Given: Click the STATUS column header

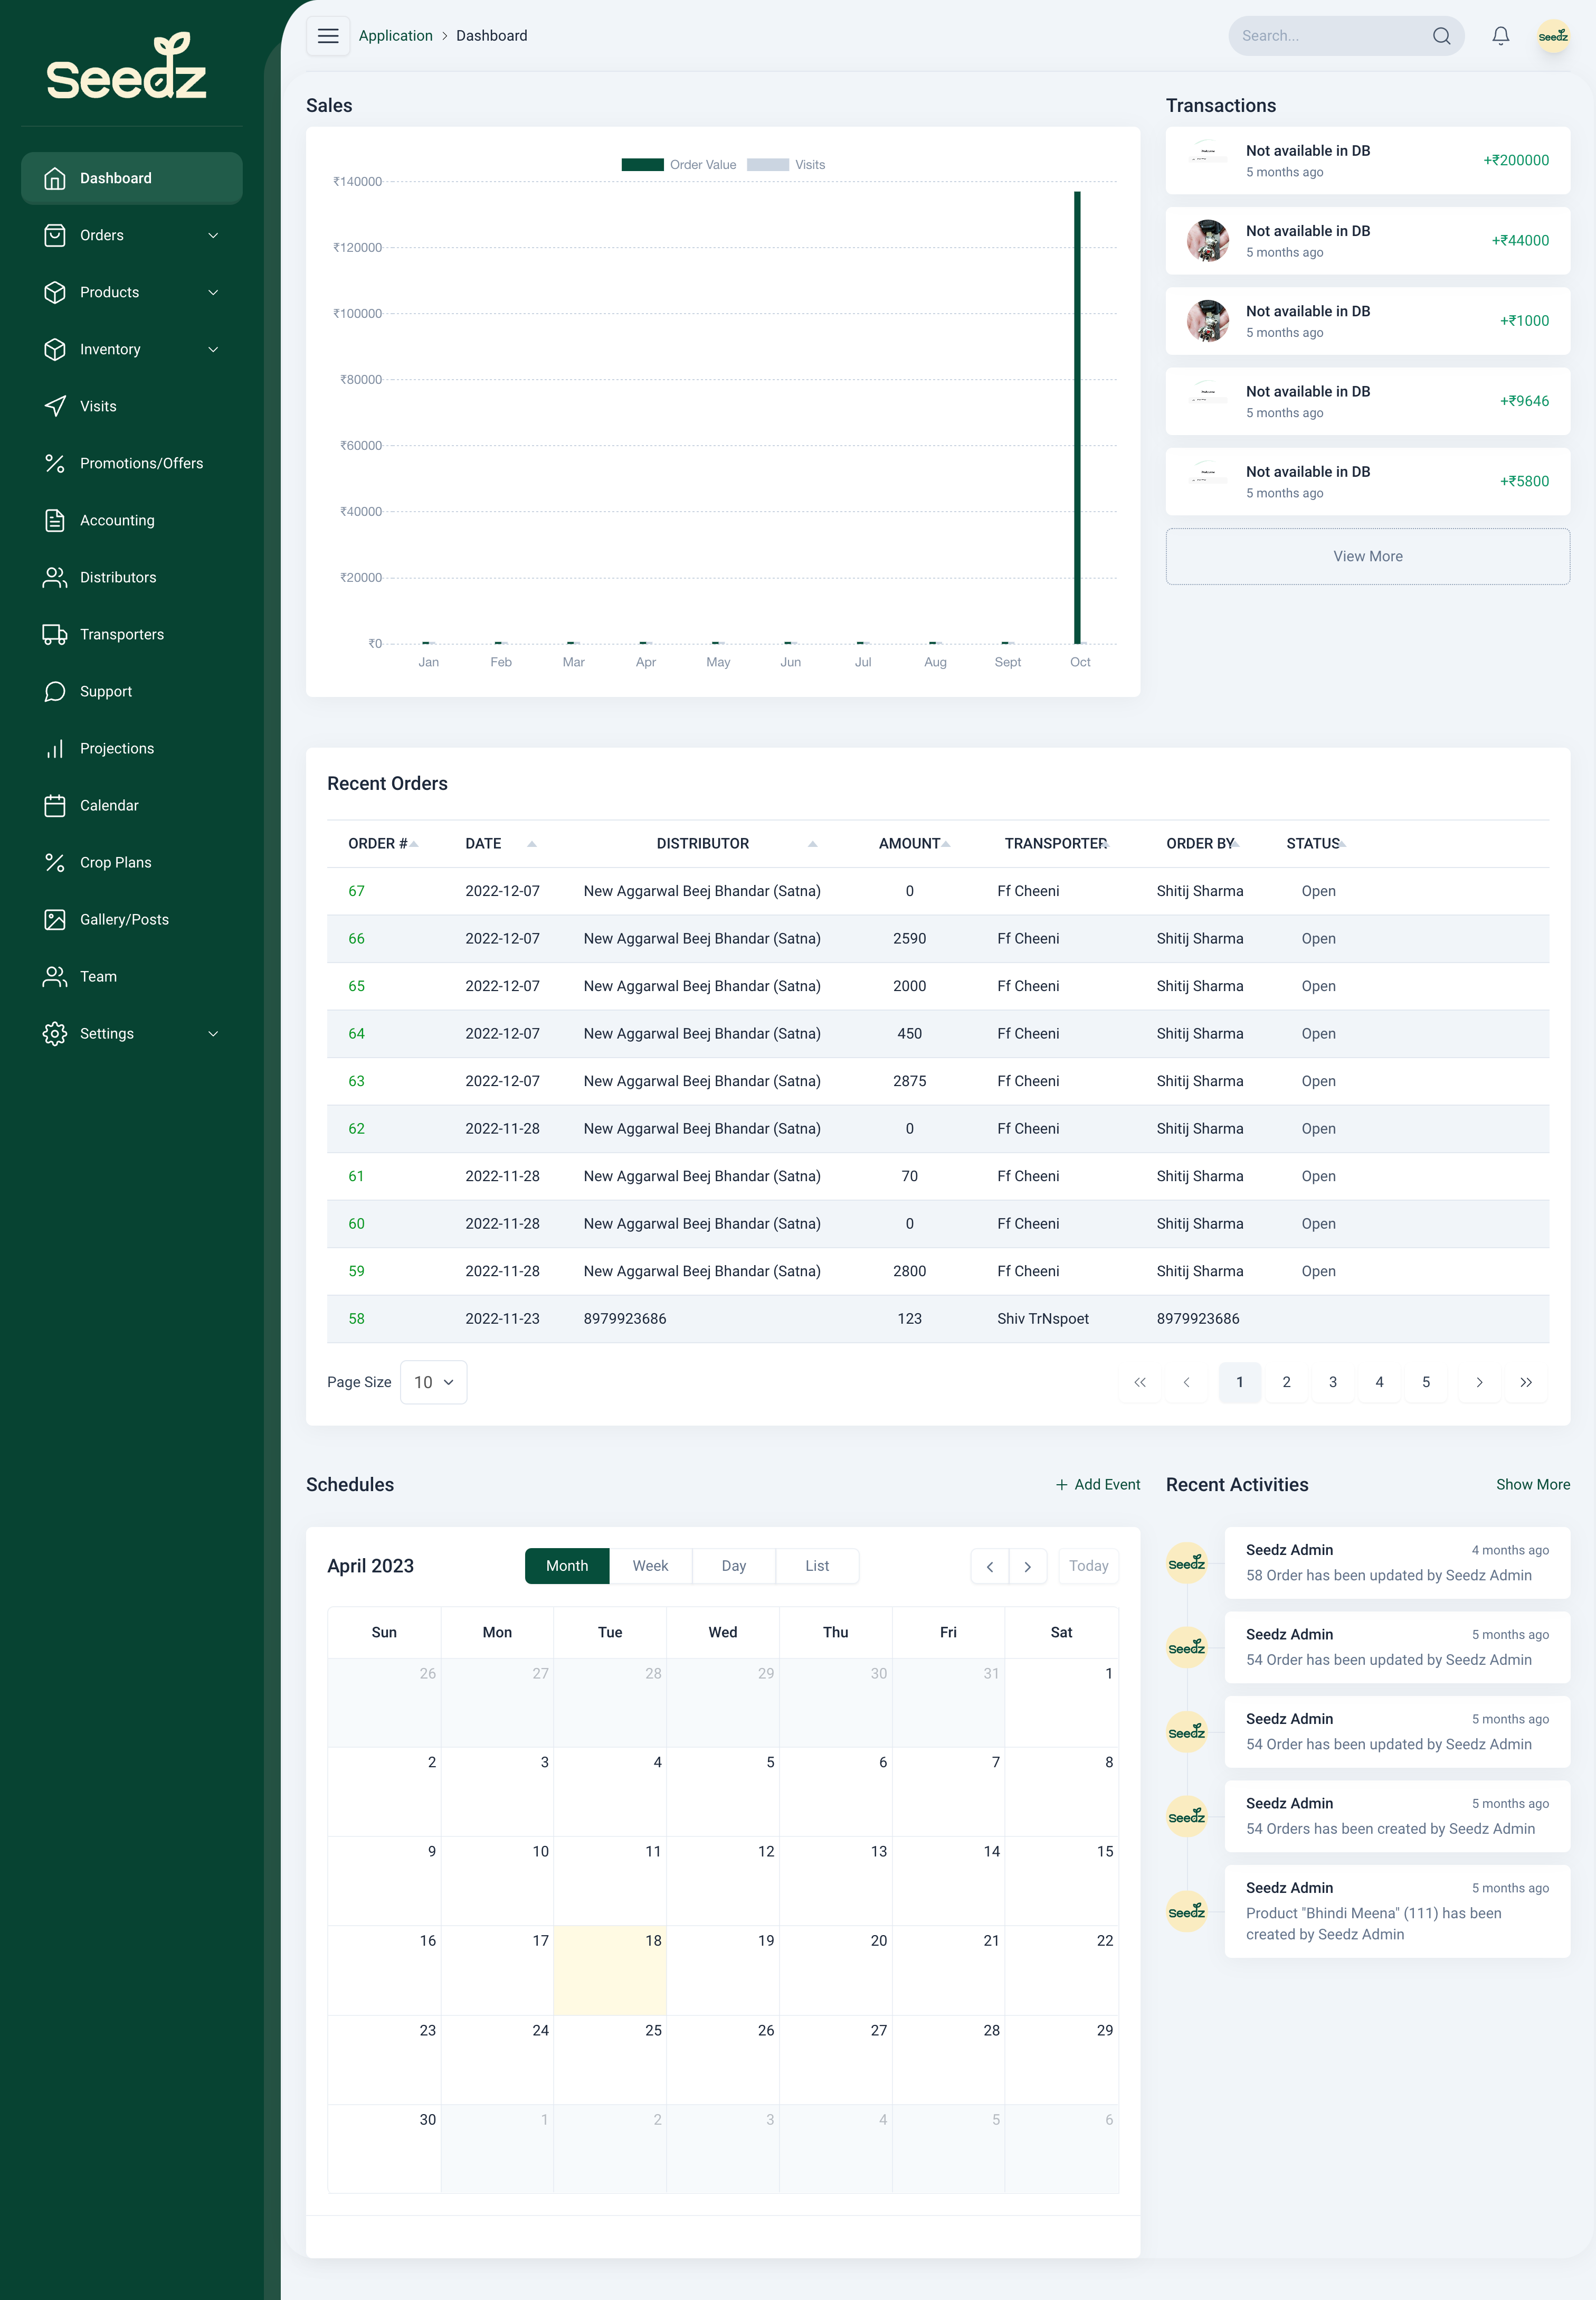Looking at the screenshot, I should click(x=1313, y=844).
